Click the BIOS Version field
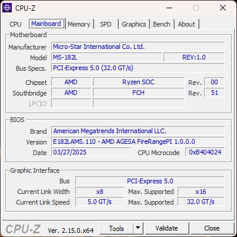This screenshot has width=237, height=237. coord(138,141)
